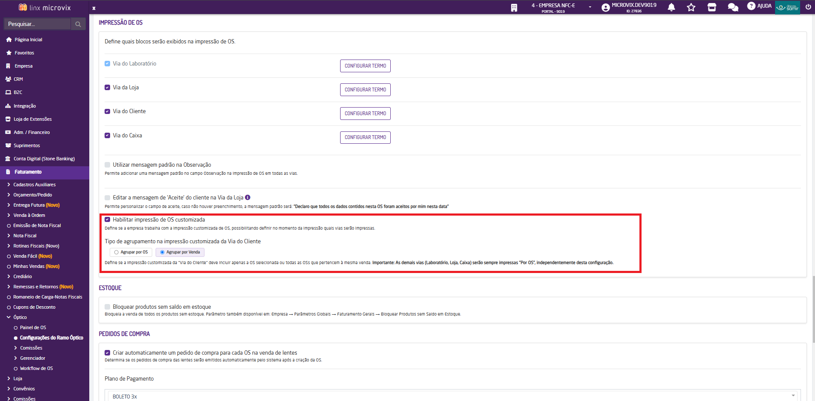Open the company selector dropdown arrow
Image resolution: width=815 pixels, height=401 pixels.
coord(590,7)
